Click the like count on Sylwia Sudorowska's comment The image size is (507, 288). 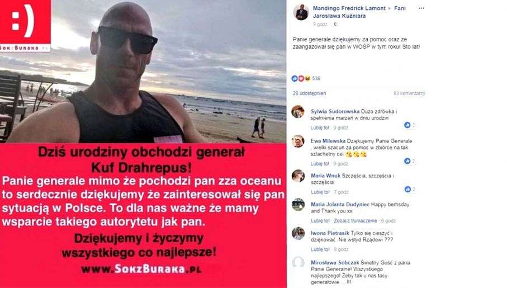click(409, 125)
